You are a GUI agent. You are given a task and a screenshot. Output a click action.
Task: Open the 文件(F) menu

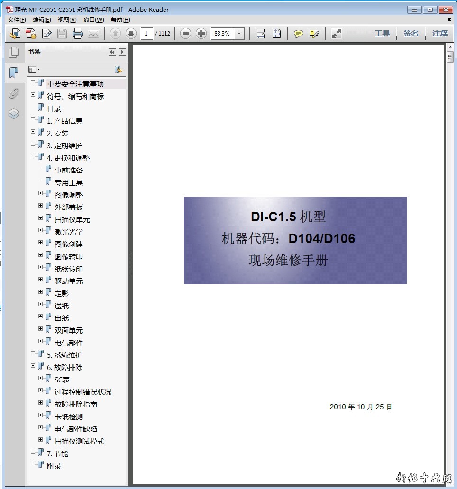[x=17, y=20]
